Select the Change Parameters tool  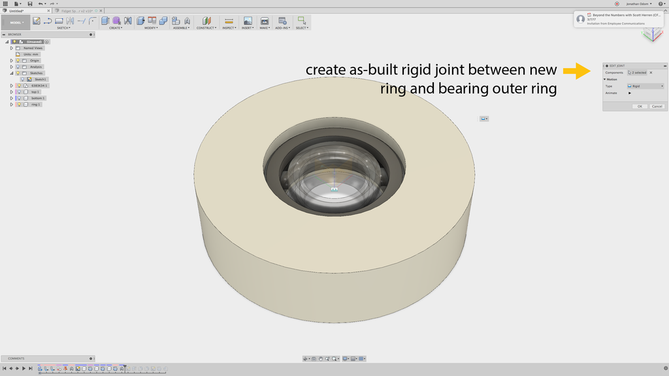click(x=152, y=20)
